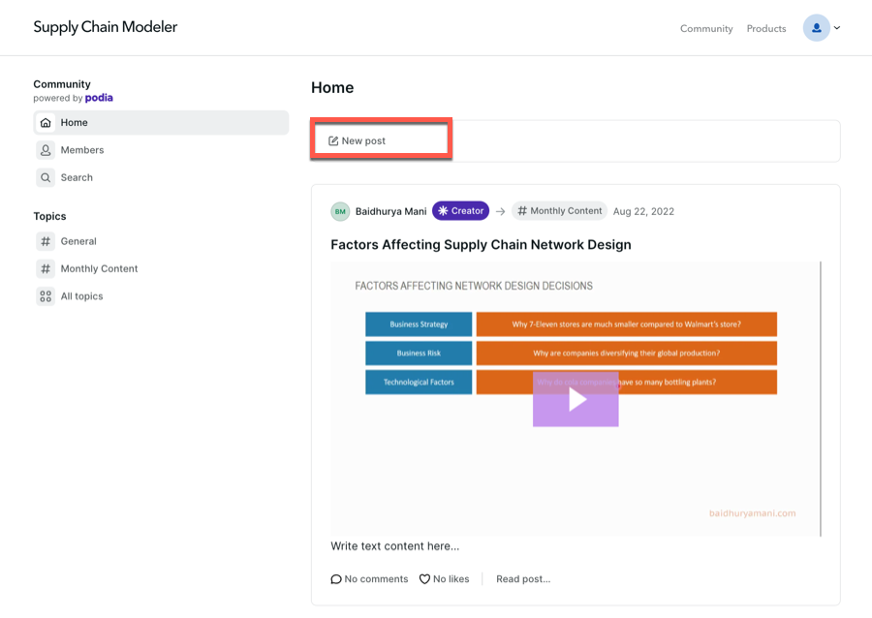Click the All topics grid icon
Screen dimensions: 872x618
point(46,296)
